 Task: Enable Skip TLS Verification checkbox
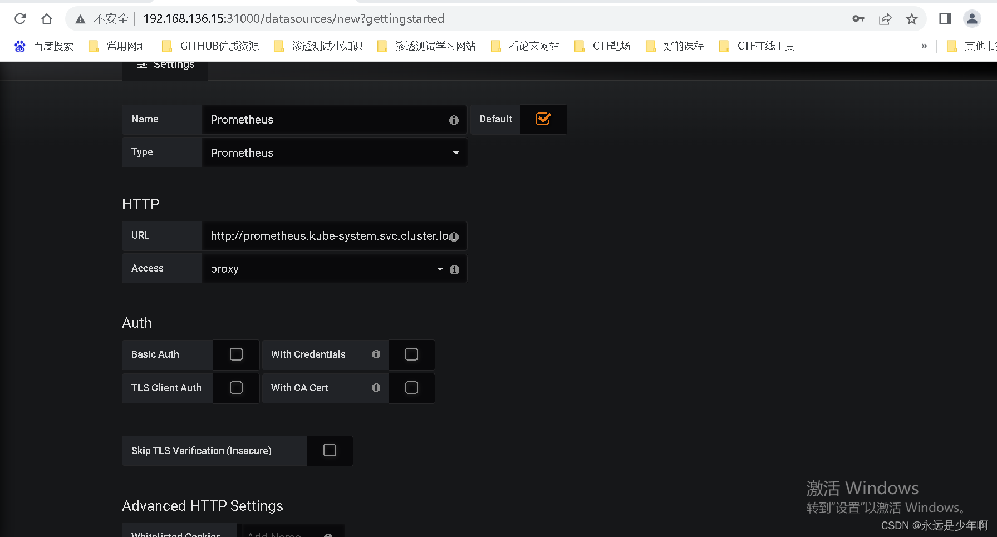(x=330, y=450)
